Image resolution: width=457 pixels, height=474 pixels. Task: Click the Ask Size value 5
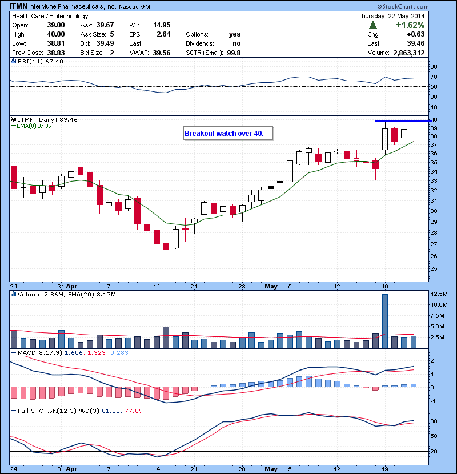(112, 34)
